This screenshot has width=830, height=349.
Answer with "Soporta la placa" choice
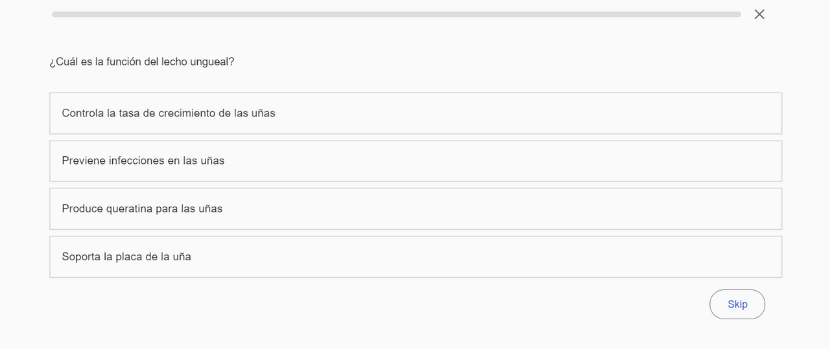415,256
